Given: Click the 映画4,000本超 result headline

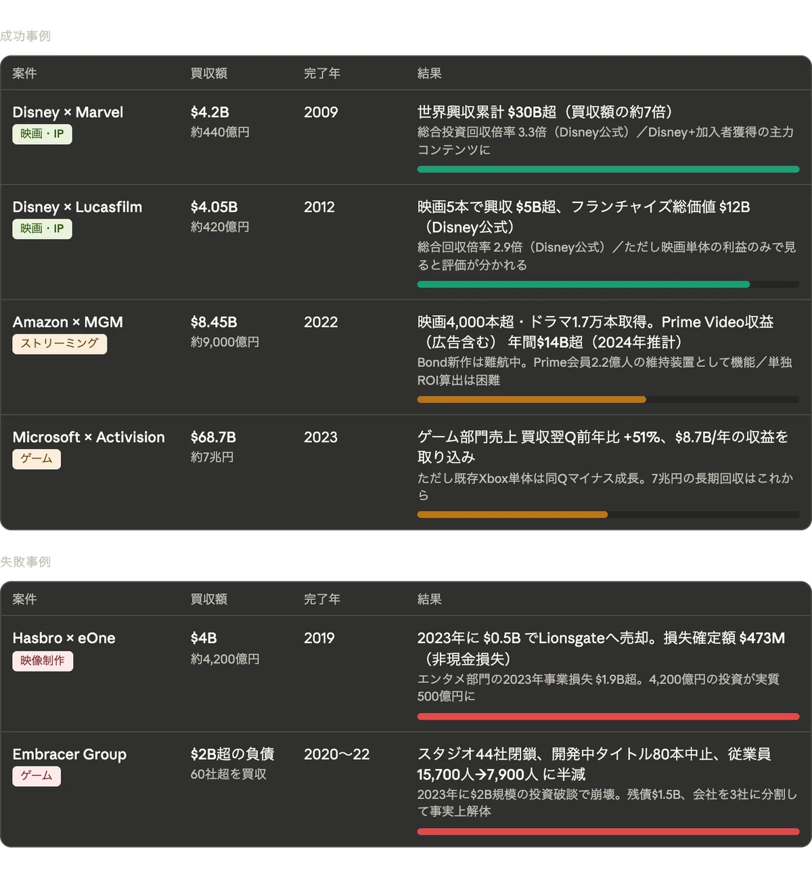Looking at the screenshot, I should (595, 332).
